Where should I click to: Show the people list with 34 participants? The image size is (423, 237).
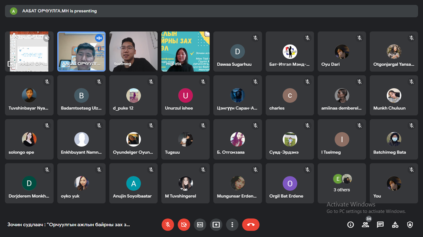[365, 224]
